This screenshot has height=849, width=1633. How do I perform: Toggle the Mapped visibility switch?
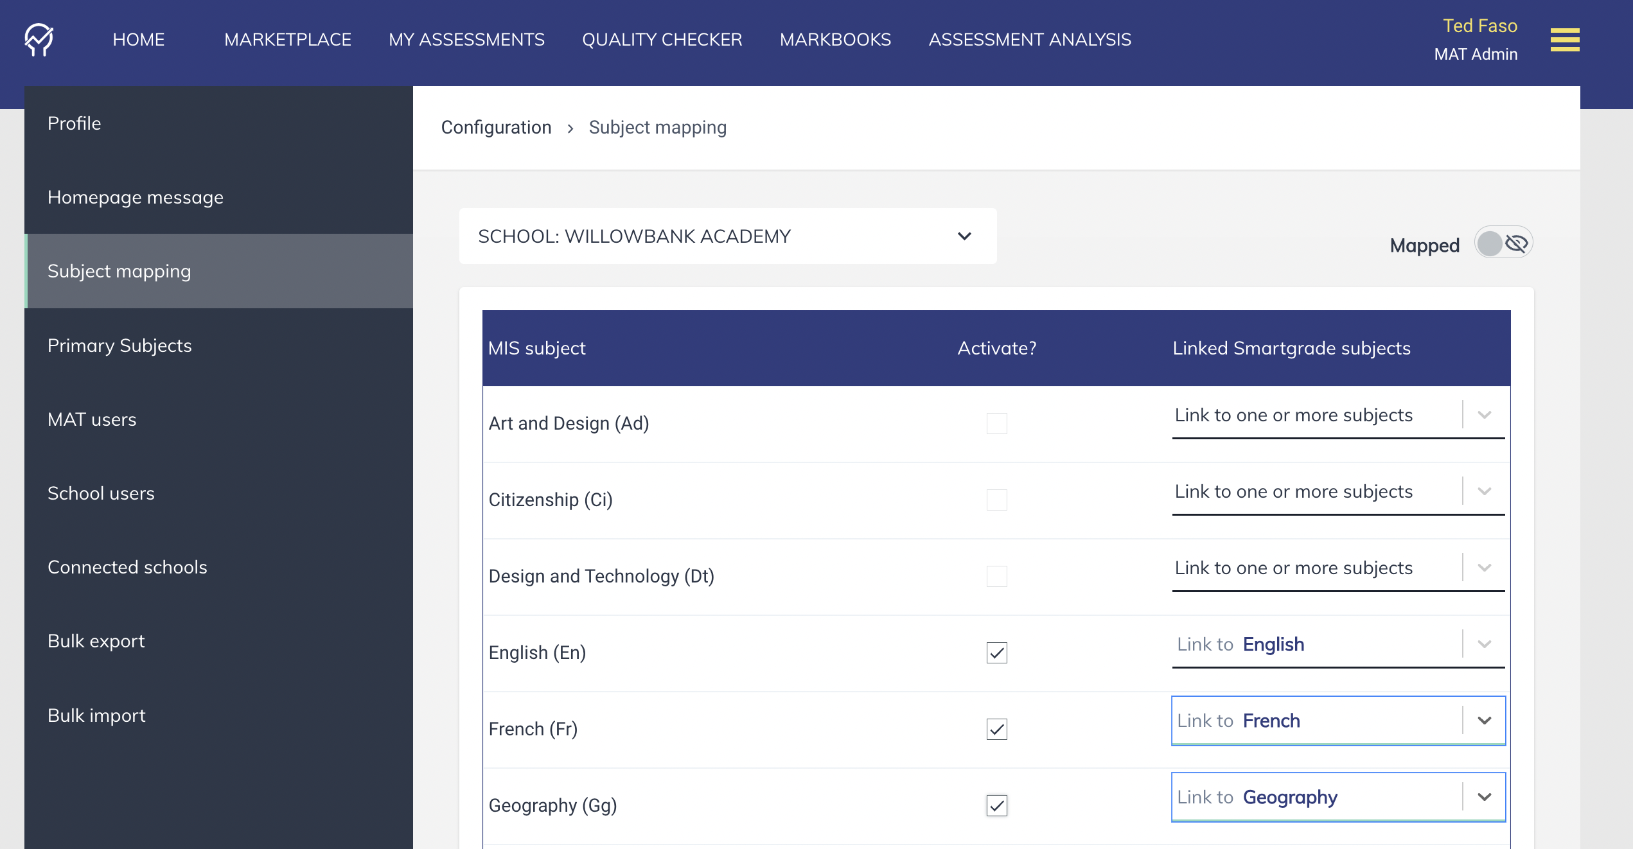click(x=1503, y=243)
